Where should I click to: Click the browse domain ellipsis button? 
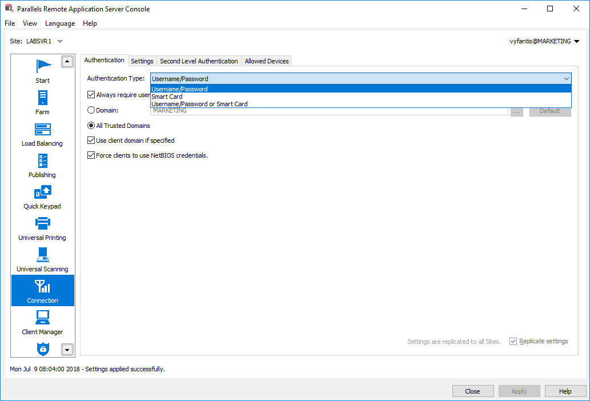tap(517, 112)
